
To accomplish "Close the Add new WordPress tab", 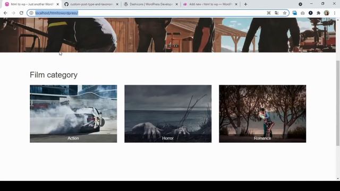I will pos(236,4).
